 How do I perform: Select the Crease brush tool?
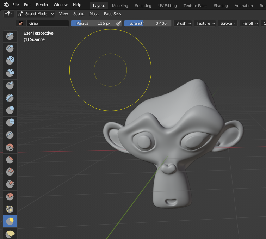tap(10, 135)
